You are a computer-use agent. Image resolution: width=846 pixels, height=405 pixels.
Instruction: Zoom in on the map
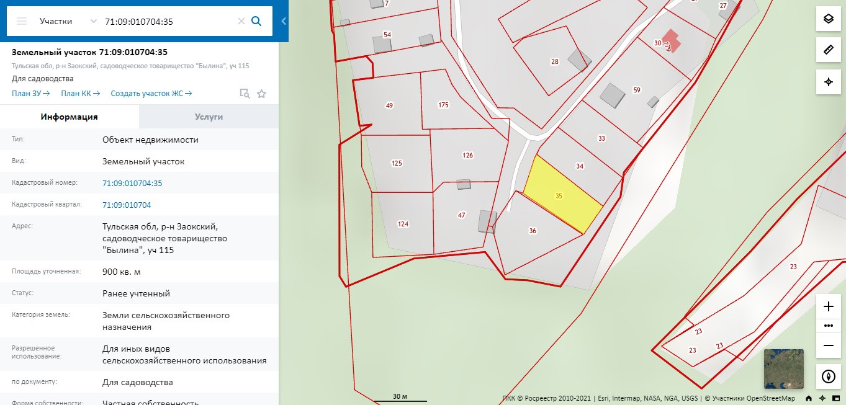828,306
